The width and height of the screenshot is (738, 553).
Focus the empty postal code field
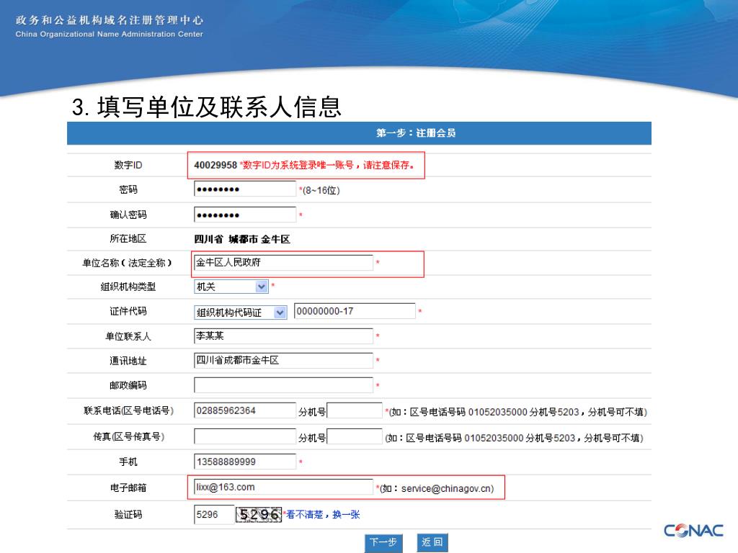283,385
